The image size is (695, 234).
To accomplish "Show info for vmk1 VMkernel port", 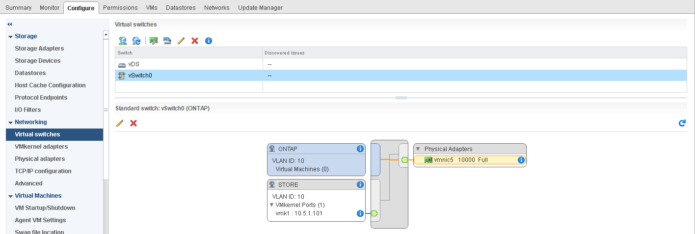I will pos(360,213).
